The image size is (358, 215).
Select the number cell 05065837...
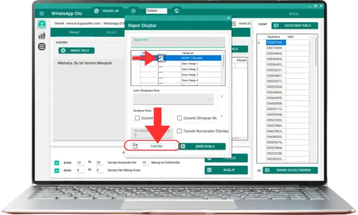coord(276,76)
